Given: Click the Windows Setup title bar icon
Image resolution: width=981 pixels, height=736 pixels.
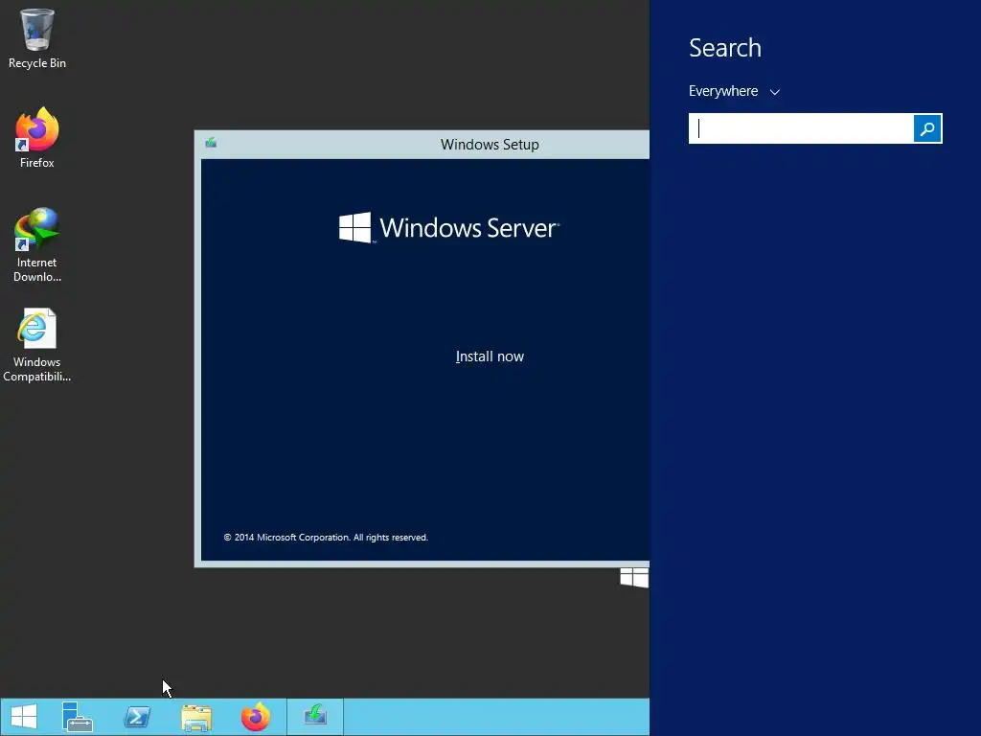Looking at the screenshot, I should 212,144.
